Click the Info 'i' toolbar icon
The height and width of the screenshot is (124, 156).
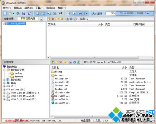click(x=74, y=13)
